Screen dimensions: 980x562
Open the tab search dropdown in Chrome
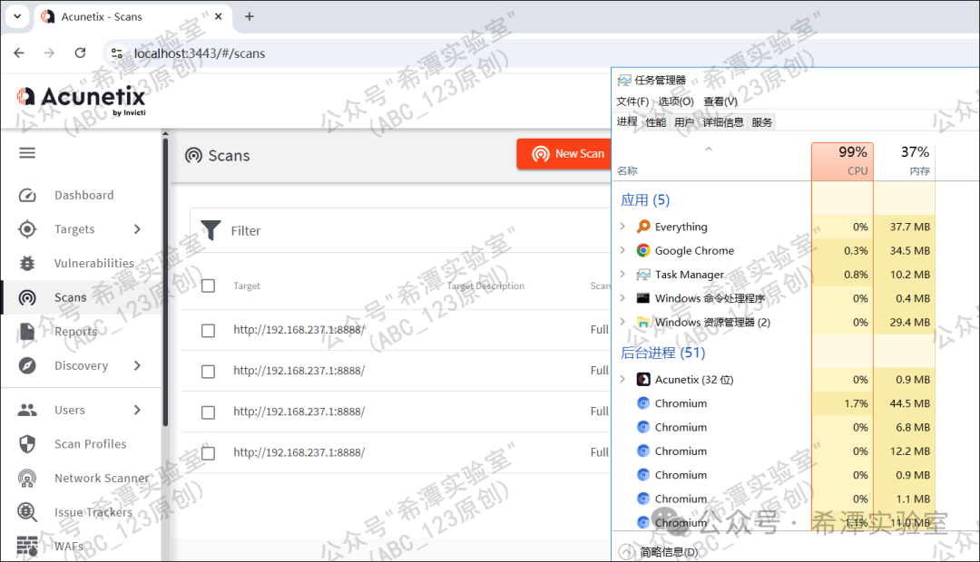tap(17, 16)
